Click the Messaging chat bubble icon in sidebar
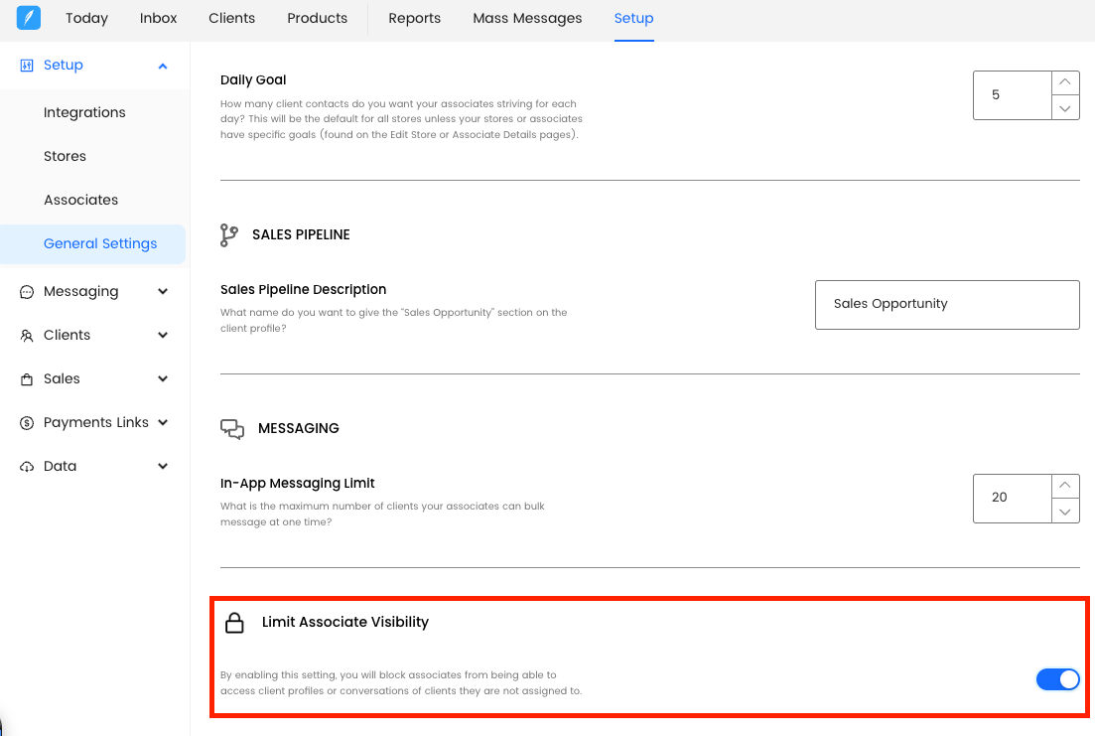The image size is (1095, 736). tap(27, 292)
